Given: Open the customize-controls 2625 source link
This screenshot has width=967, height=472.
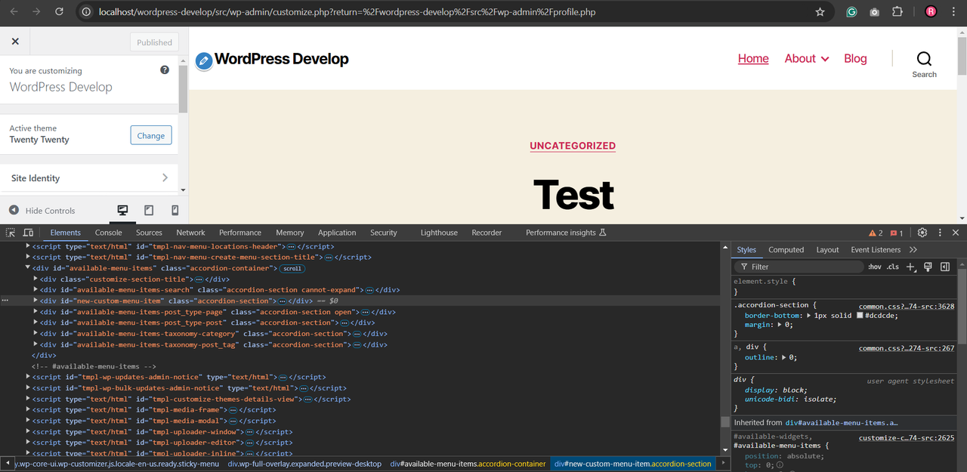Looking at the screenshot, I should tap(907, 438).
